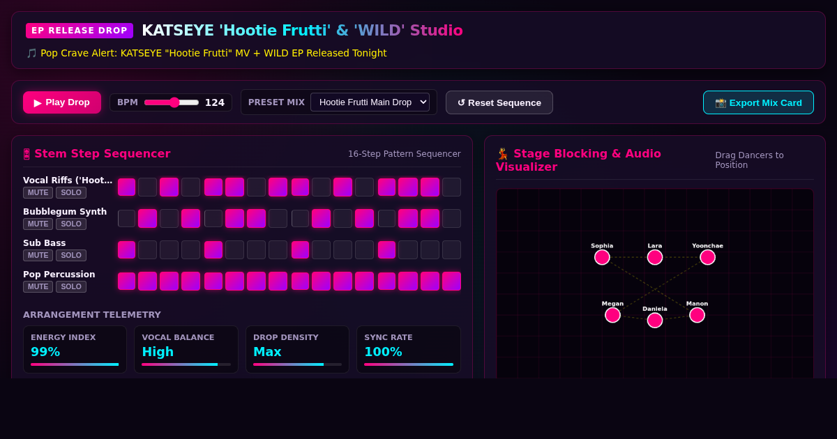
Task: Select the Manon dancer marker
Action: pyautogui.click(x=697, y=315)
